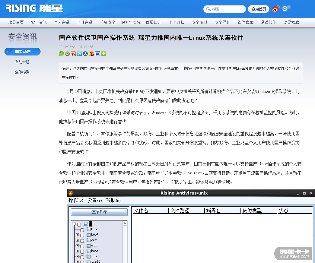The image size is (315, 263).
Task: Select 瑞星动态 in sidebar
Action: pyautogui.click(x=23, y=52)
